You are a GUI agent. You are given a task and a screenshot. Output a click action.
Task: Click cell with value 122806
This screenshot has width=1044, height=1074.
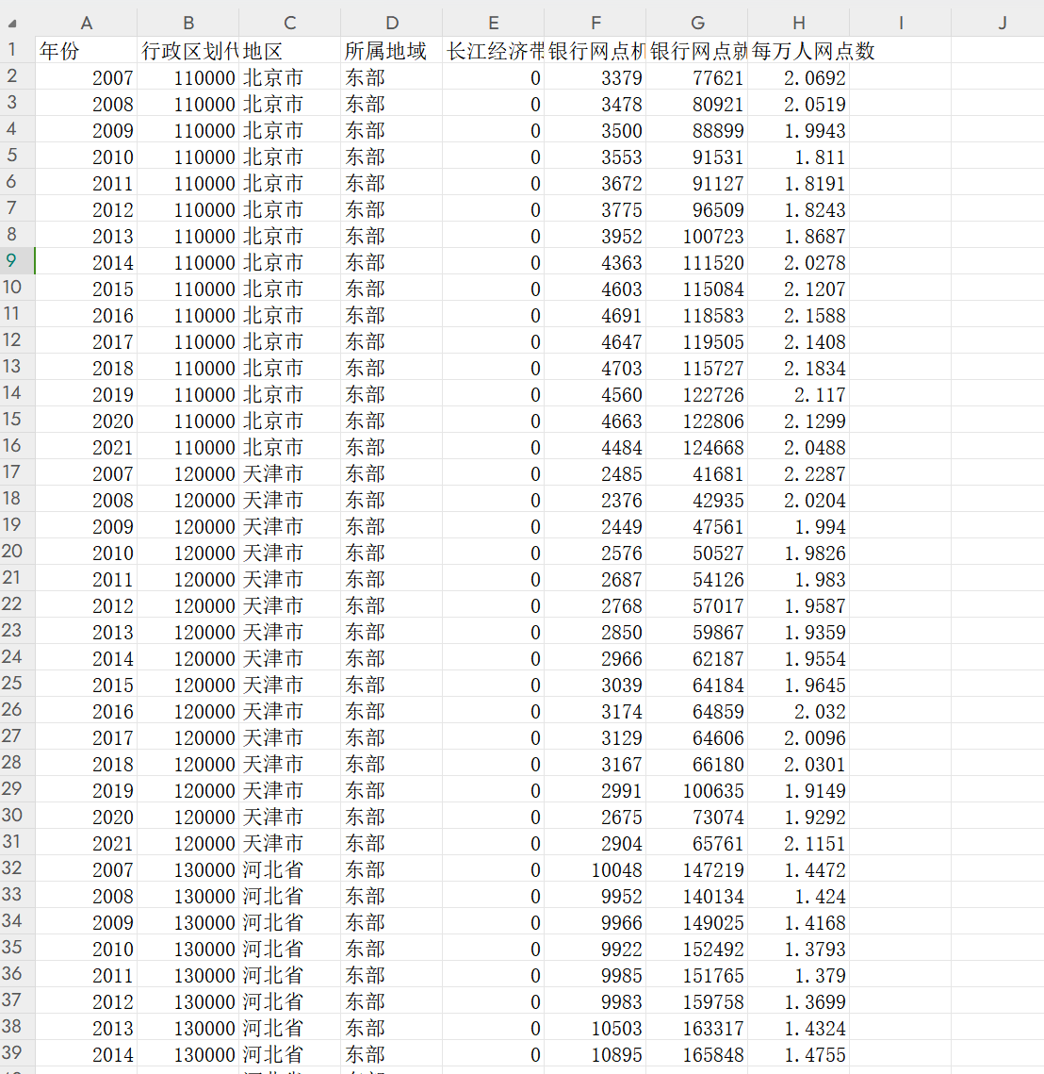tap(697, 421)
